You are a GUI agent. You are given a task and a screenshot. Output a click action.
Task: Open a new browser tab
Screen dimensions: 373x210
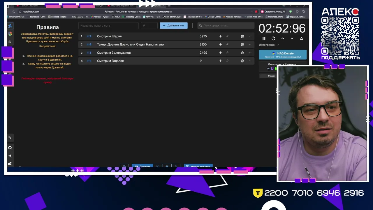[x=169, y=6]
